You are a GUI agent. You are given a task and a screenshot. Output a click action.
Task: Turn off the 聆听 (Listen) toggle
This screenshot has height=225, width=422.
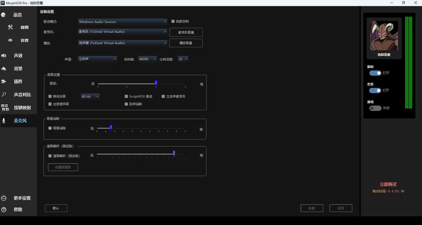[375, 73]
